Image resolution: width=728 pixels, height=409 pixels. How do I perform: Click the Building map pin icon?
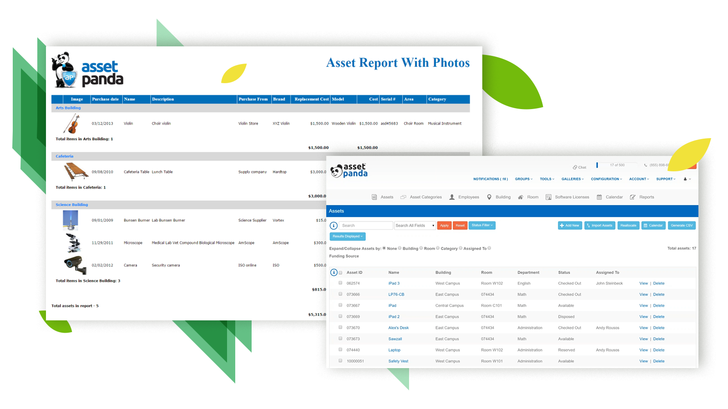[489, 197]
